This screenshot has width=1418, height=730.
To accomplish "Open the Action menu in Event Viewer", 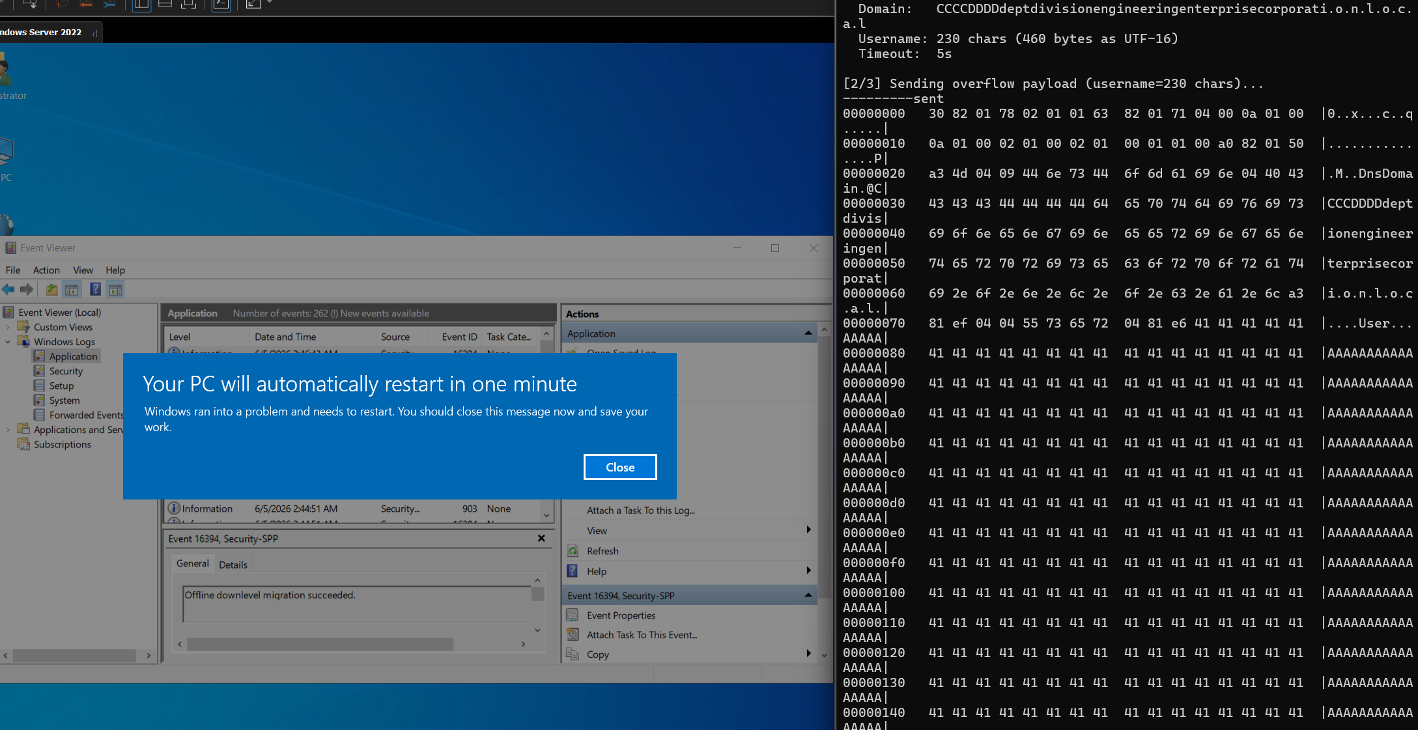I will point(46,270).
